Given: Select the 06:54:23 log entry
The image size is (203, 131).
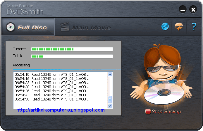Looking at the screenshot, I should pos(53,83).
